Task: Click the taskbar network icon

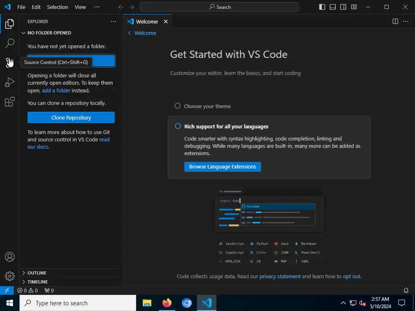Action: point(353,303)
